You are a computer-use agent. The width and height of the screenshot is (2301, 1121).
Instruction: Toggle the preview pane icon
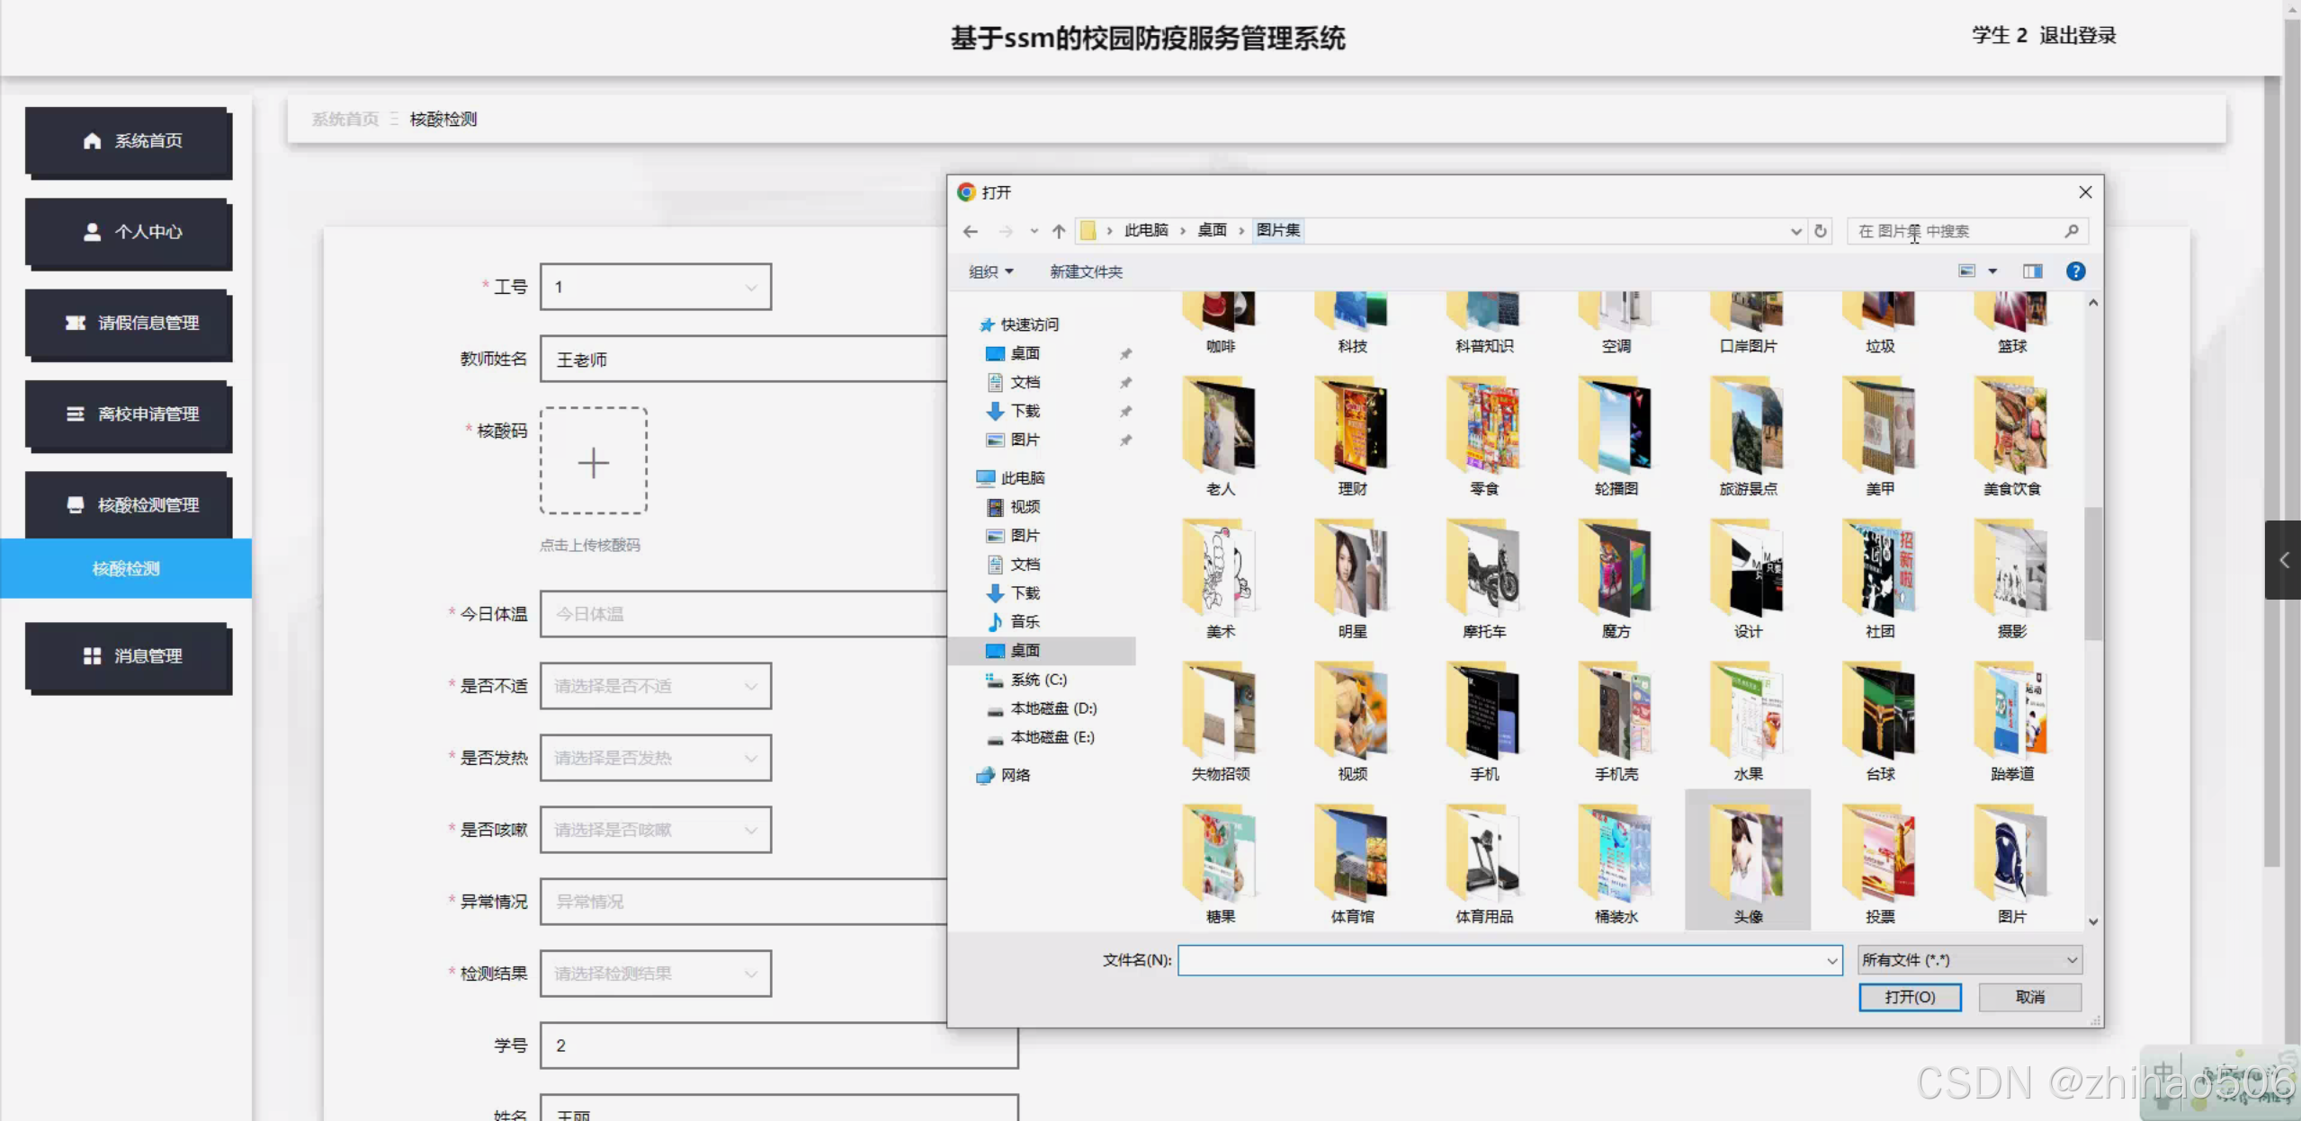click(x=2032, y=271)
